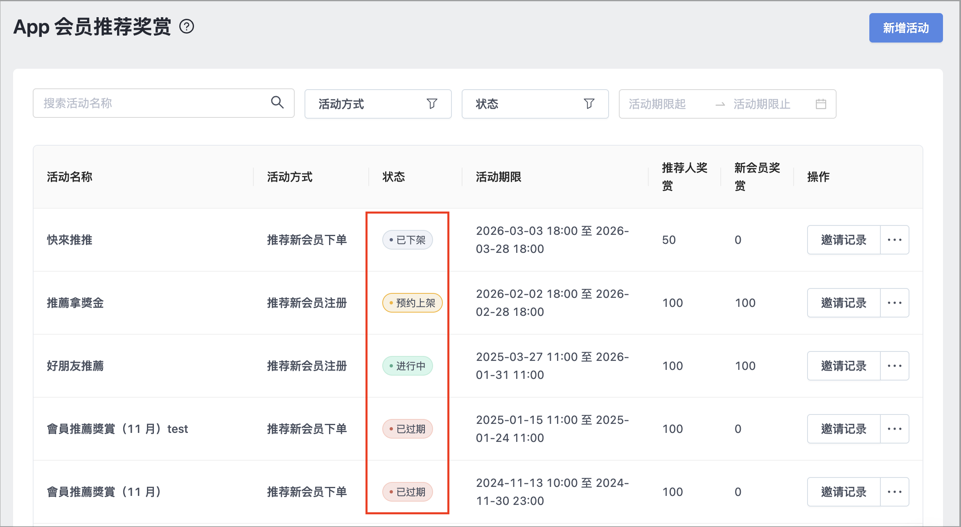The width and height of the screenshot is (961, 527).
Task: Click the period 2025-03-27 11:00 至 2026-01-31
Action: tap(552, 366)
